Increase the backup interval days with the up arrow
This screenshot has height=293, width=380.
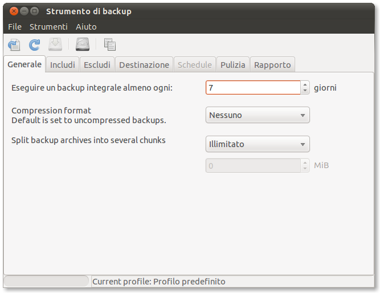click(305, 84)
